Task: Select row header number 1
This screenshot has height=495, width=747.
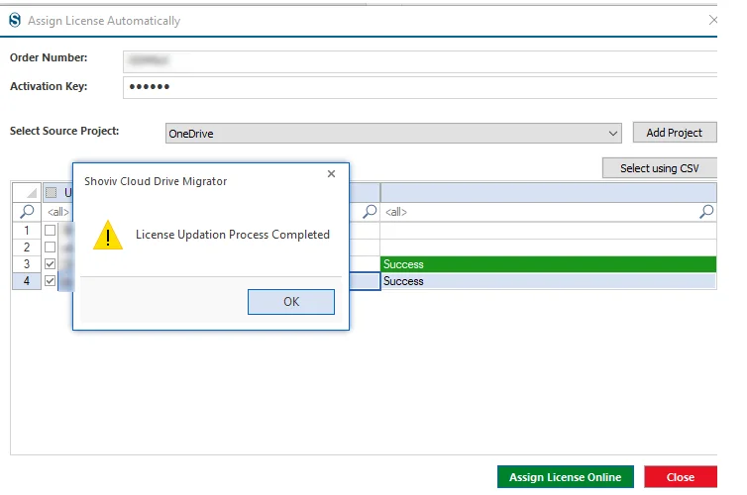Action: tap(27, 231)
